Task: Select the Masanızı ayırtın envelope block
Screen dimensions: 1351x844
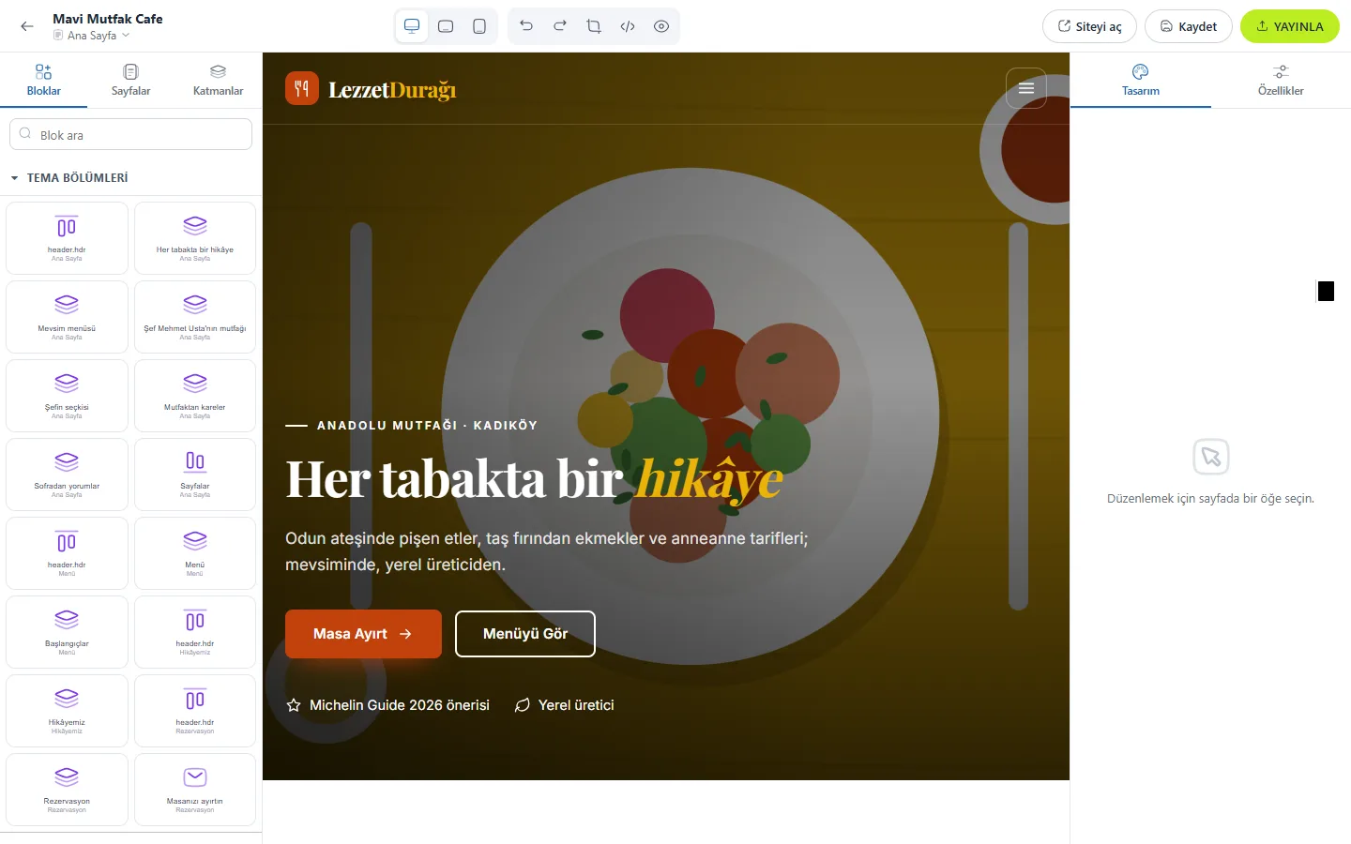Action: (195, 790)
